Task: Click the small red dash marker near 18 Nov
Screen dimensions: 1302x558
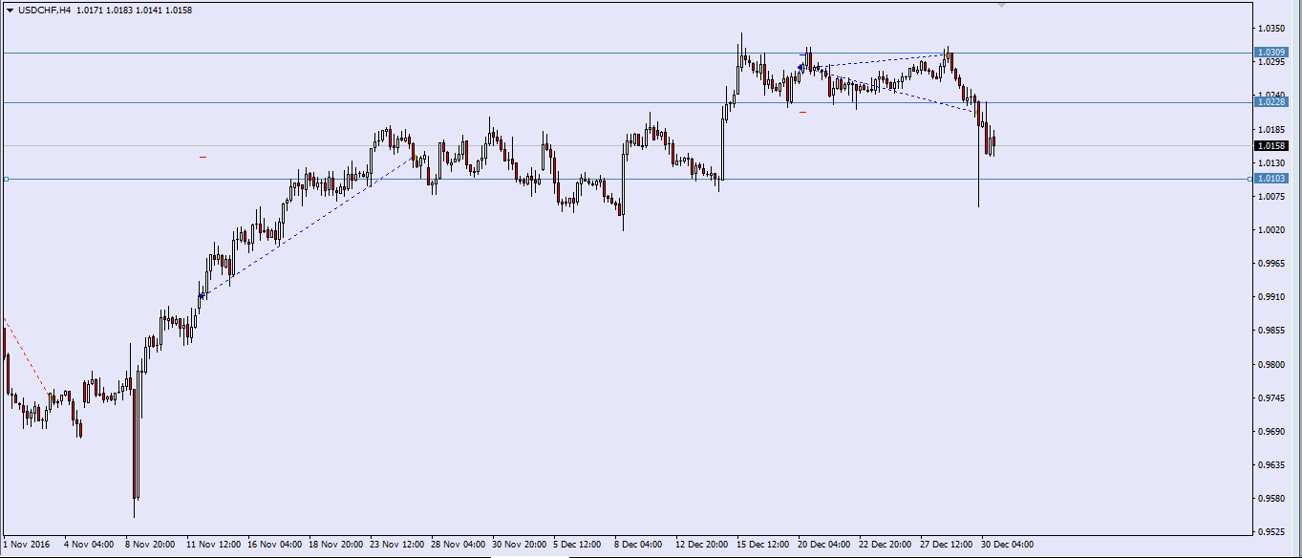Action: pos(203,157)
